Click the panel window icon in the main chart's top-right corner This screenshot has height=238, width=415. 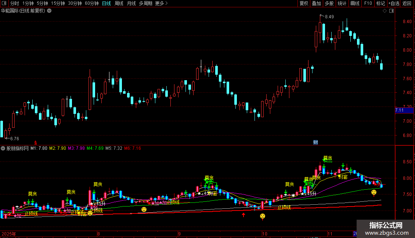coord(391,11)
